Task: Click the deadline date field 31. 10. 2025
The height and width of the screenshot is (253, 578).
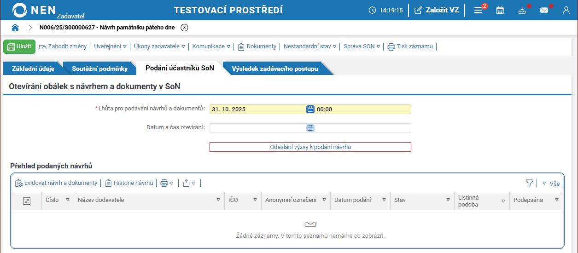Action: coord(257,109)
